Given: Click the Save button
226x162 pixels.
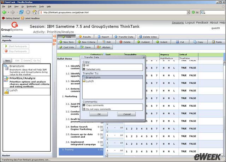Looking at the screenshot, I should coord(85,47).
